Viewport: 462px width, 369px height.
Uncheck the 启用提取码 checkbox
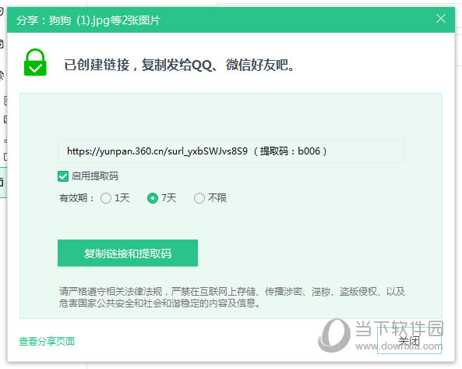(x=63, y=176)
